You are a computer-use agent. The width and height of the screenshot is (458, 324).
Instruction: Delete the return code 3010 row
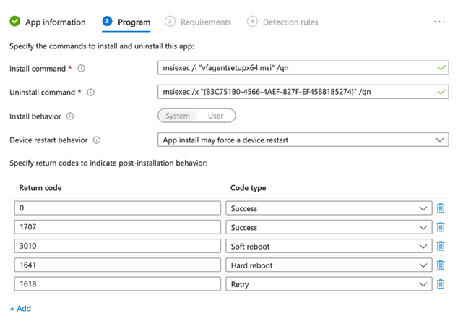[x=441, y=246]
